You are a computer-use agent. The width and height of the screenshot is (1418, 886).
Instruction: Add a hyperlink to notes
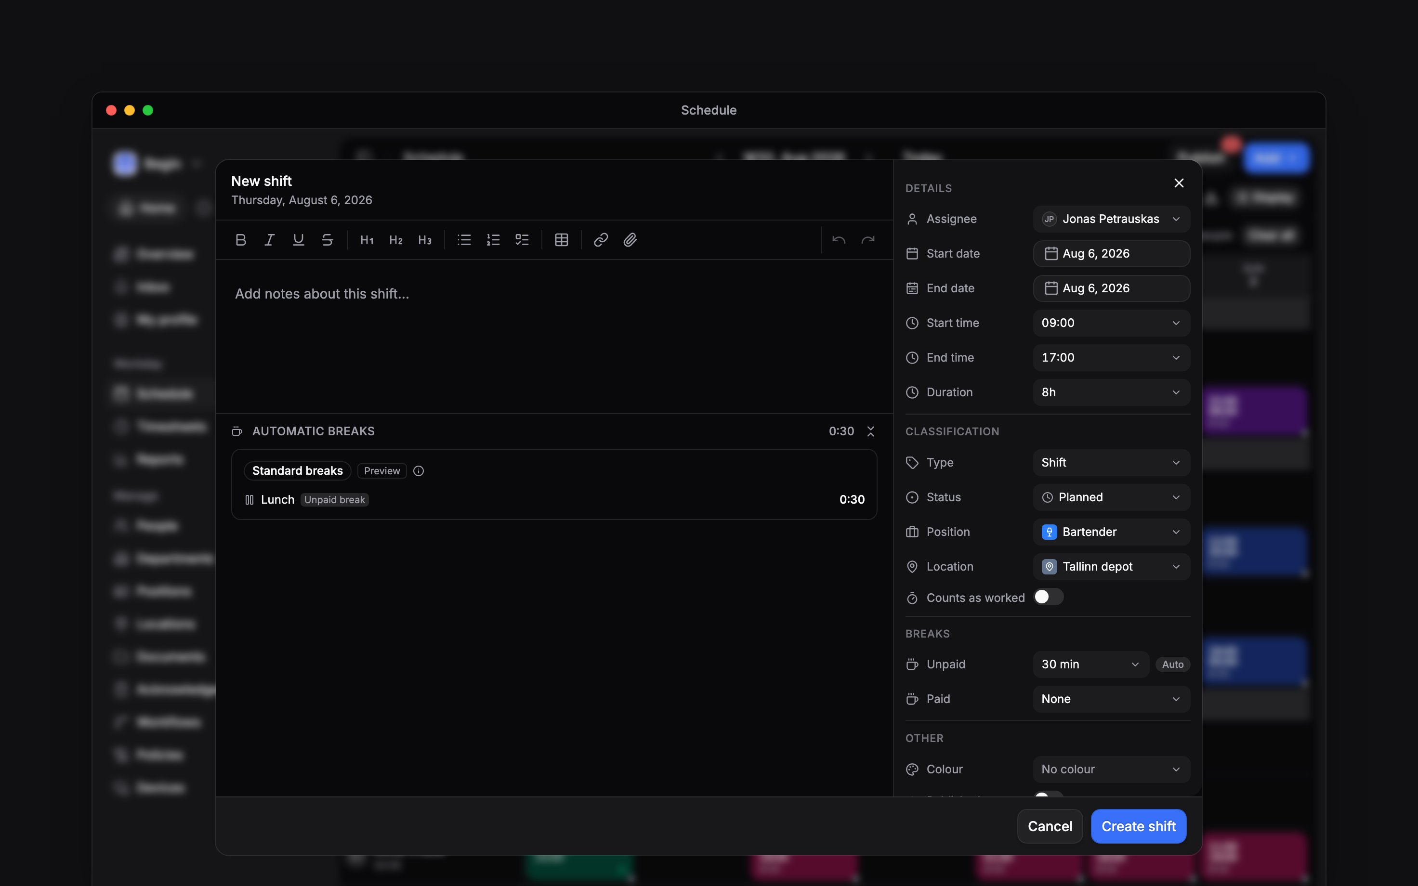(601, 240)
